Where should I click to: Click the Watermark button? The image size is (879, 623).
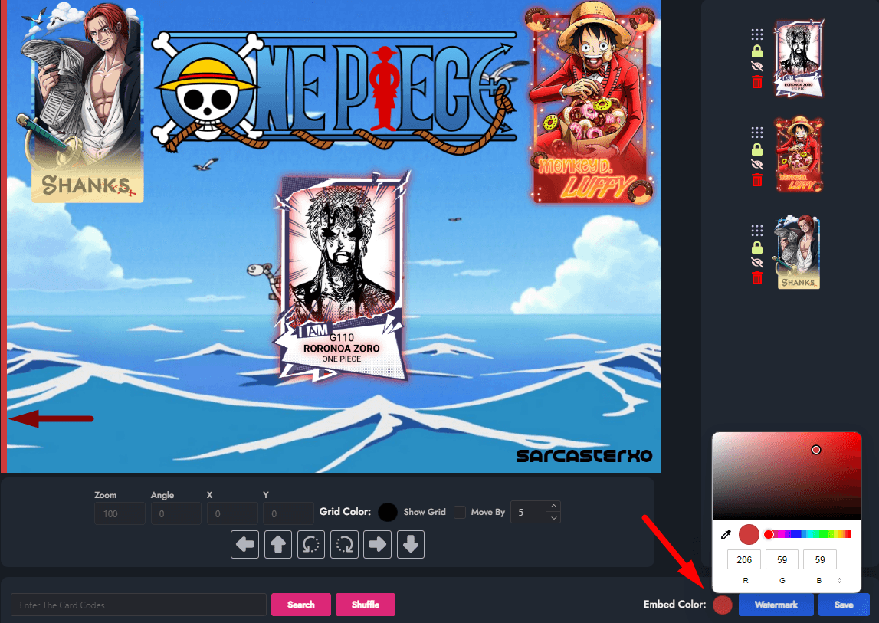[776, 605]
